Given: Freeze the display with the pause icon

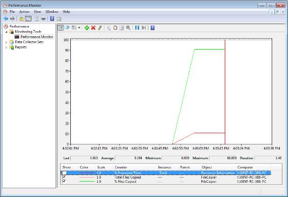Looking at the screenshot, I should coord(137,28).
